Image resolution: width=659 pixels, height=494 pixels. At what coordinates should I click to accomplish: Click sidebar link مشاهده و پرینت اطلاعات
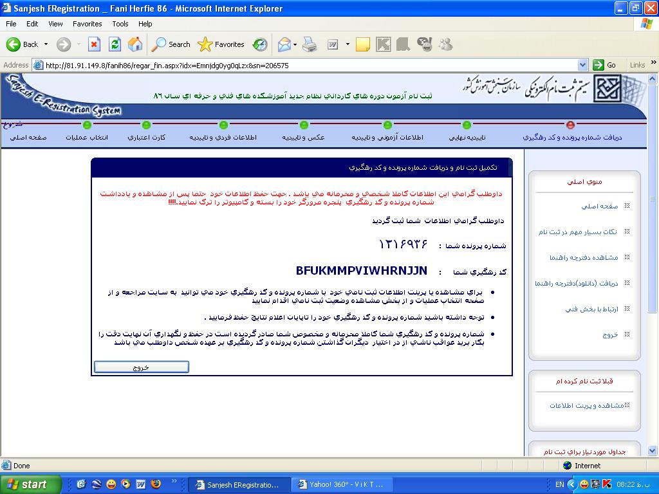[587, 405]
